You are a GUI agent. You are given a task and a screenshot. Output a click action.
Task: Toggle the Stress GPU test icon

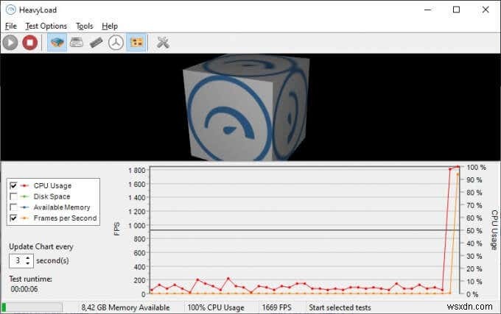136,43
